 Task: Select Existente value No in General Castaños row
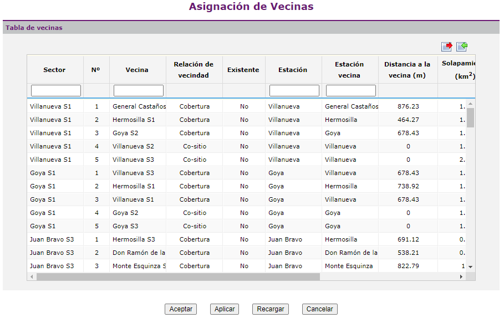pyautogui.click(x=244, y=106)
